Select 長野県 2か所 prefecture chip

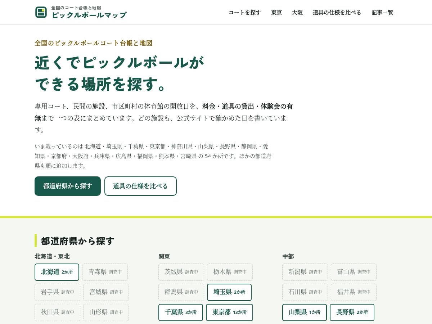352,312
